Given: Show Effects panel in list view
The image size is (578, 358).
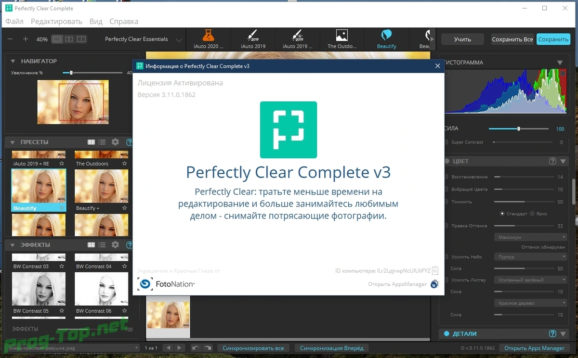Looking at the screenshot, I should click(102, 245).
